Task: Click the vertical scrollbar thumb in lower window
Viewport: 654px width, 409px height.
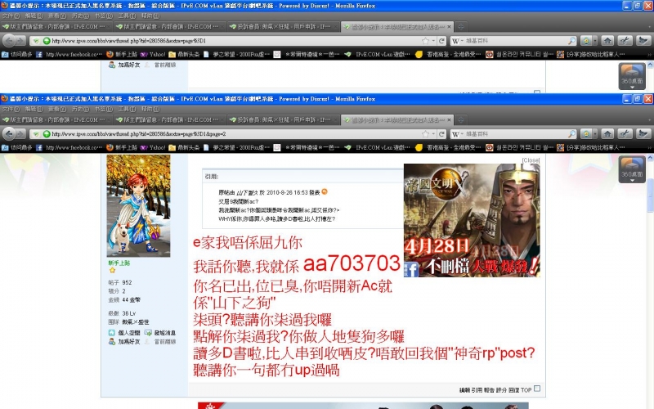Action: tap(650, 196)
